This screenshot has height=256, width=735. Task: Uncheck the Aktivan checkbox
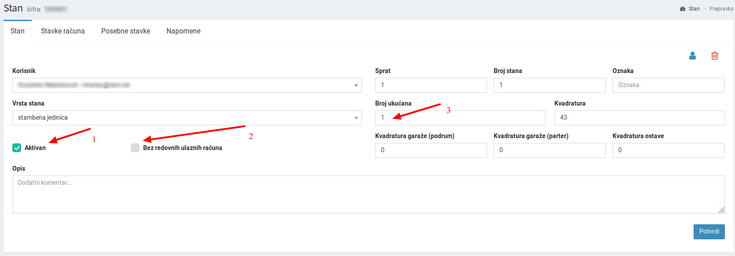tap(17, 148)
